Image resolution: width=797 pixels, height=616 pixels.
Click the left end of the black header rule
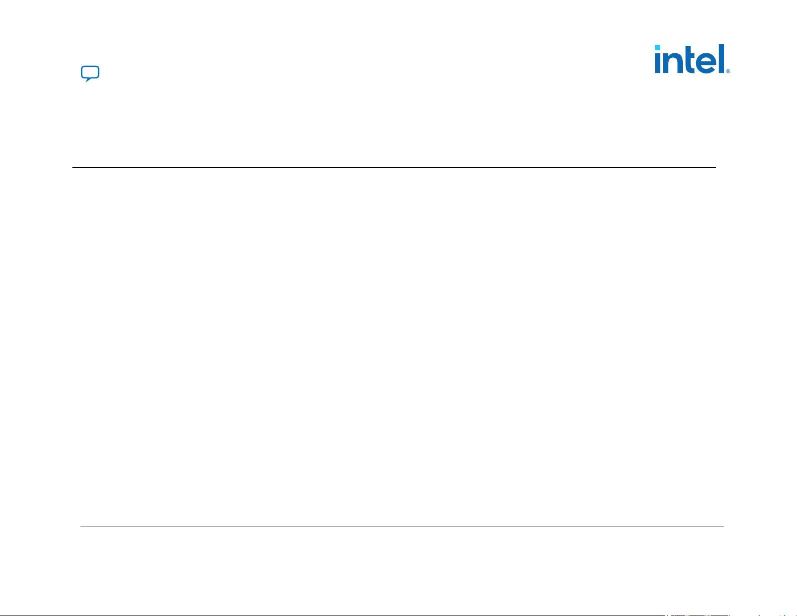(x=74, y=167)
